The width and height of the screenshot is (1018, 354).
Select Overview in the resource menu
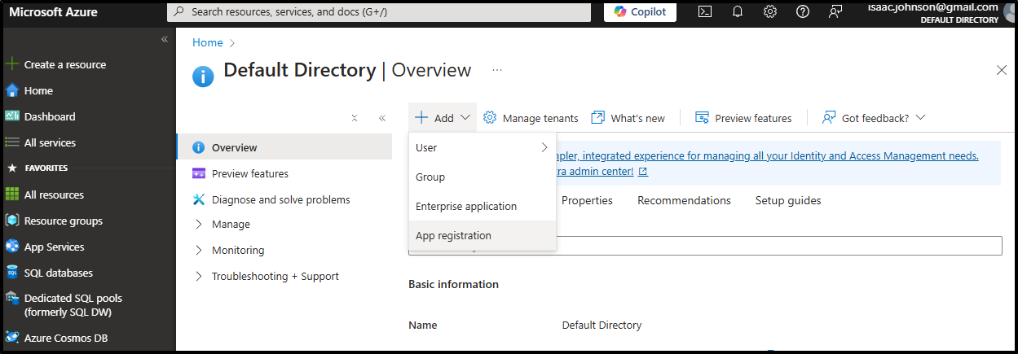[x=284, y=147]
